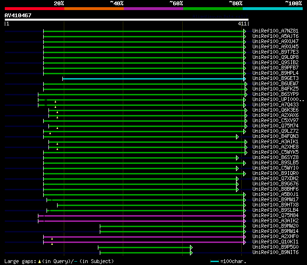This screenshot has width=307, height=265.
Task: Click the green arrowhead on the UniRef100_B9P5G0 row
Action: 191,248
